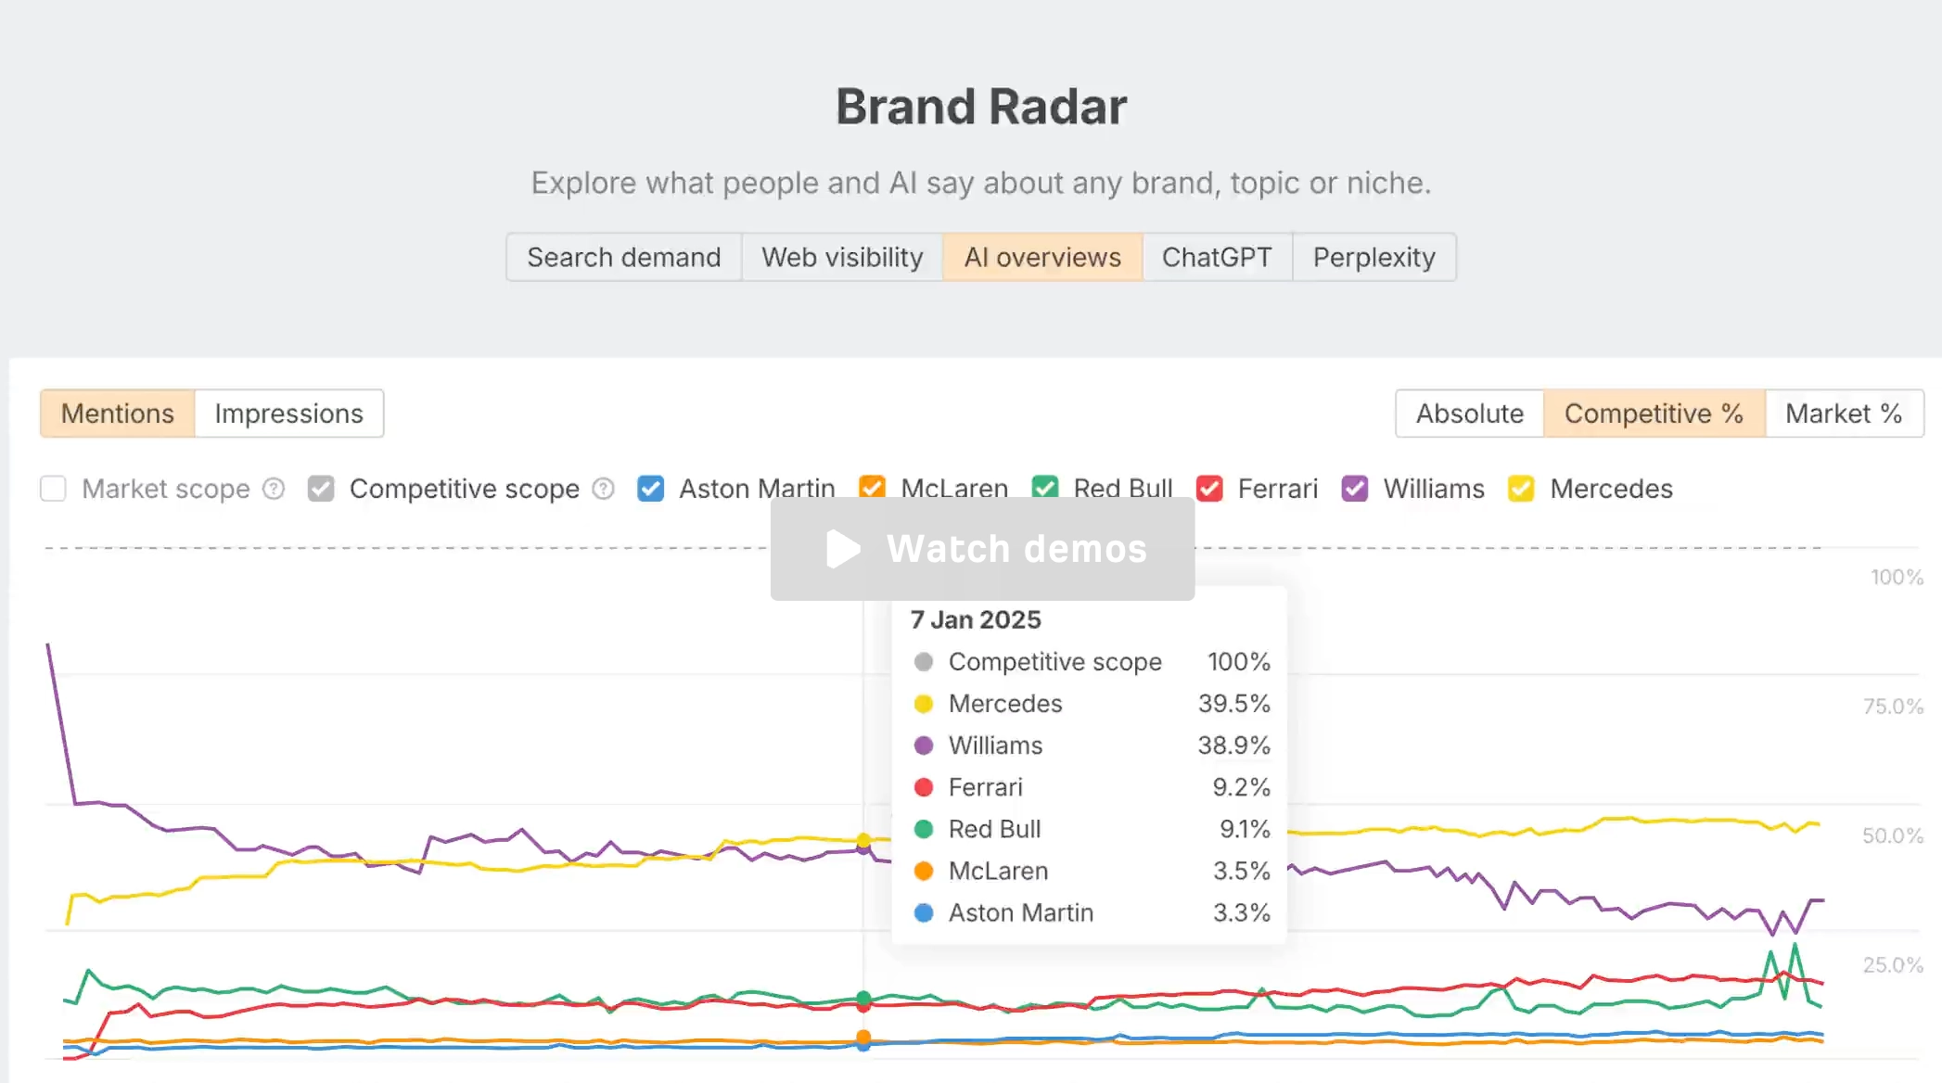Open the Perplexity tab
This screenshot has height=1083, width=1942.
coord(1373,257)
